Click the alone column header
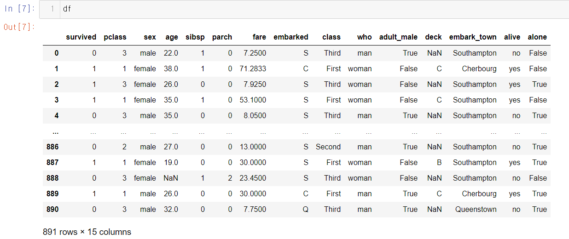 pyautogui.click(x=537, y=37)
